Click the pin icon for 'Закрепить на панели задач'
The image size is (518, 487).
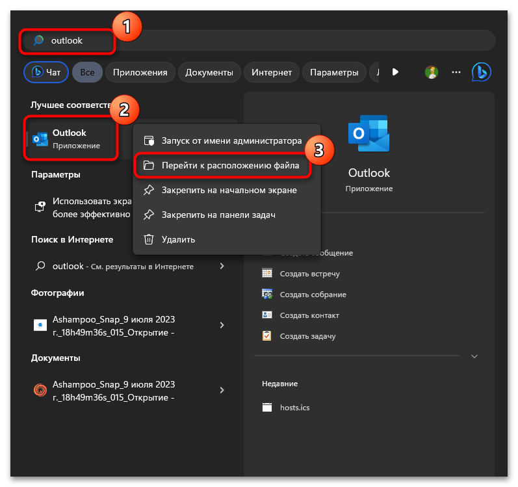click(x=149, y=215)
